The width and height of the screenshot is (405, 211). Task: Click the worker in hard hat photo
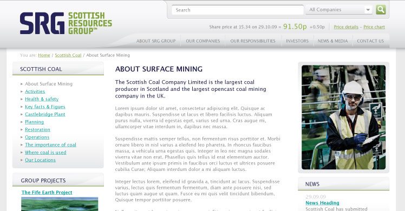(x=343, y=117)
